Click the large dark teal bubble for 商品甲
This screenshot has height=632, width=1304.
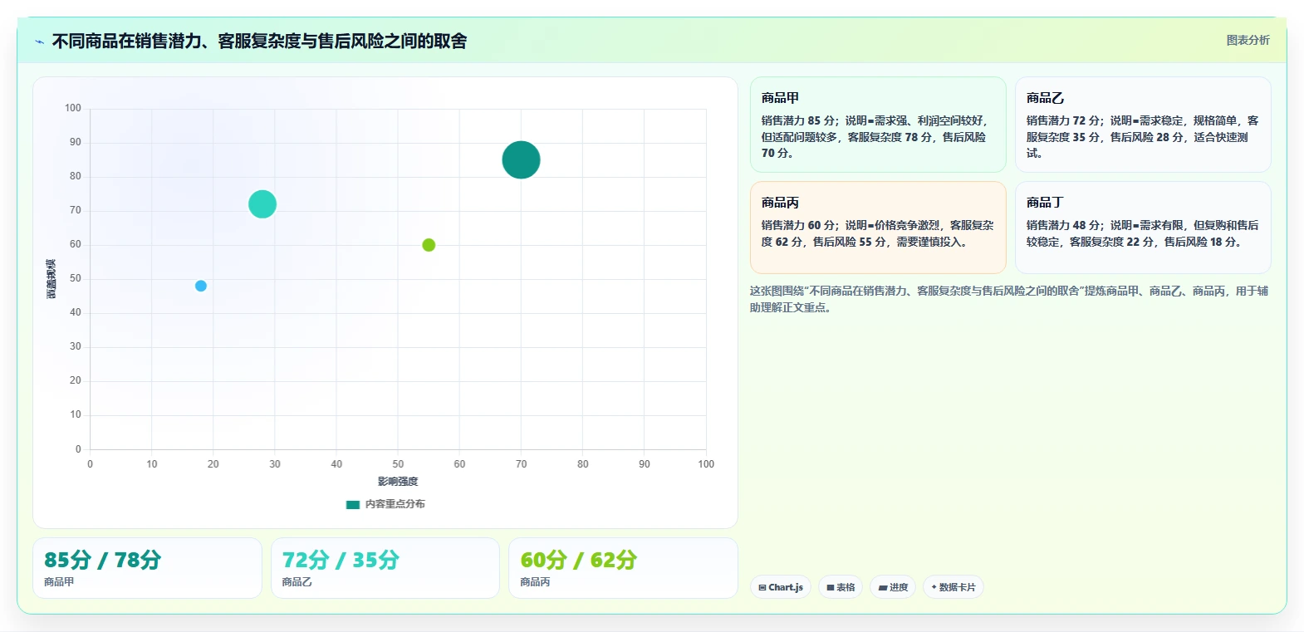click(x=521, y=160)
